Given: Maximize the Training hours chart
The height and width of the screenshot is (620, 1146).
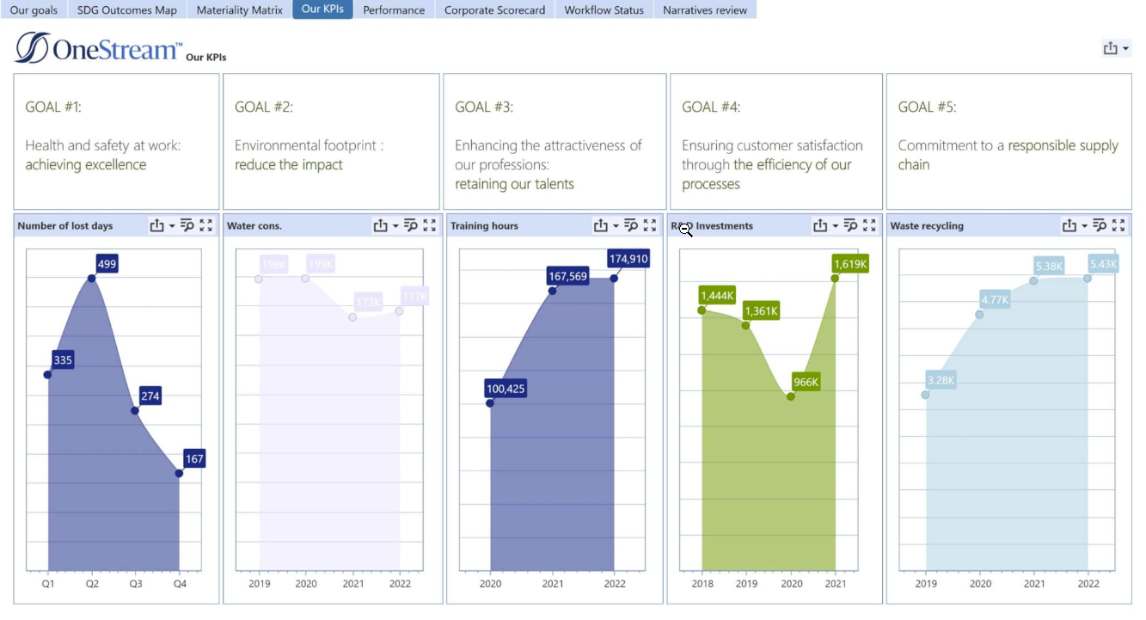Looking at the screenshot, I should point(650,226).
